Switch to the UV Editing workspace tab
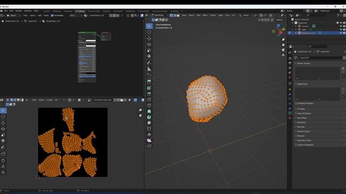The height and width of the screenshot is (194, 346). pyautogui.click(x=80, y=11)
